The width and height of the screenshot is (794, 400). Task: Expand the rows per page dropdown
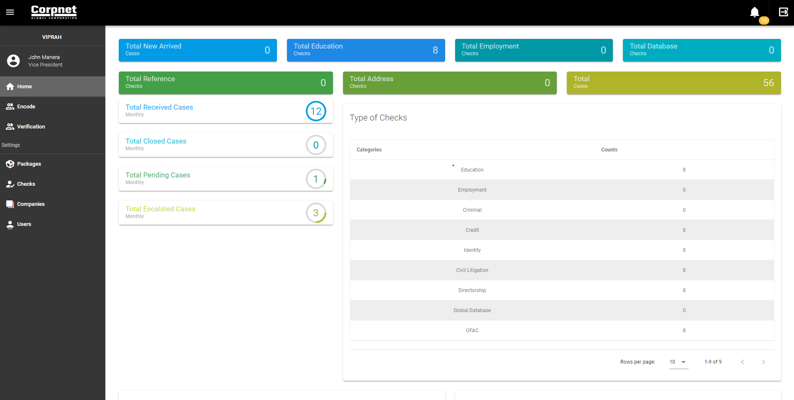pos(678,362)
